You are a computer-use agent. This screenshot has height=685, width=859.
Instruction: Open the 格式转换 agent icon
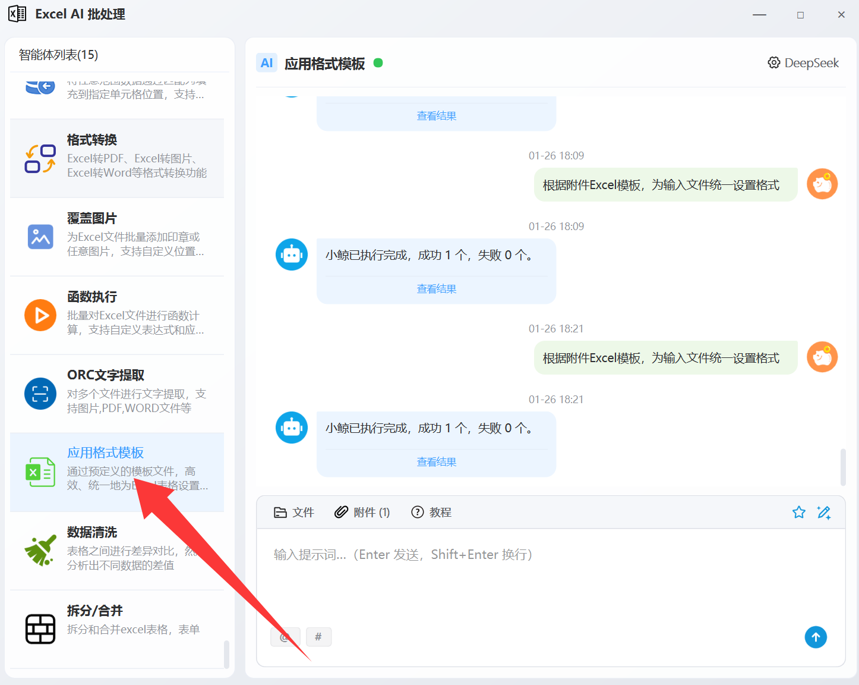pos(40,159)
